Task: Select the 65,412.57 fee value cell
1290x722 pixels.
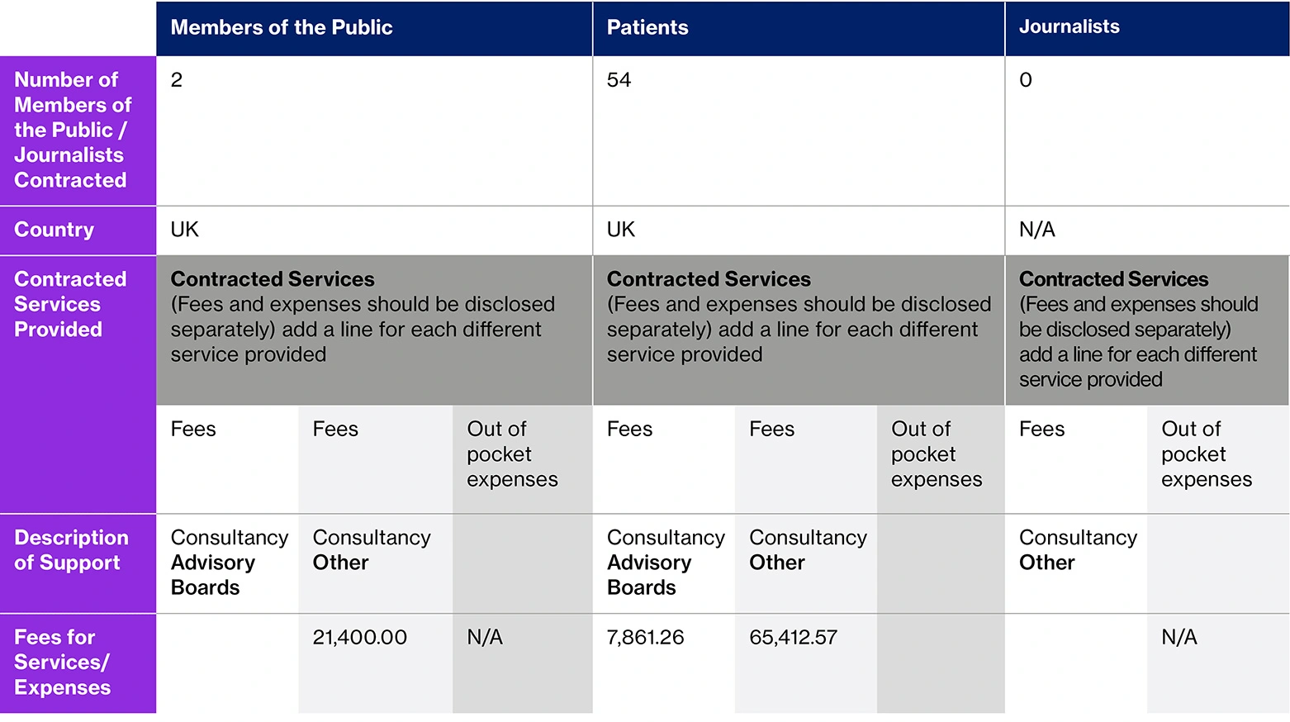Action: coord(793,637)
